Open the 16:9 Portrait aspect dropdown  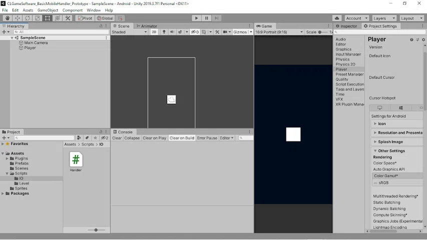pyautogui.click(x=279, y=32)
